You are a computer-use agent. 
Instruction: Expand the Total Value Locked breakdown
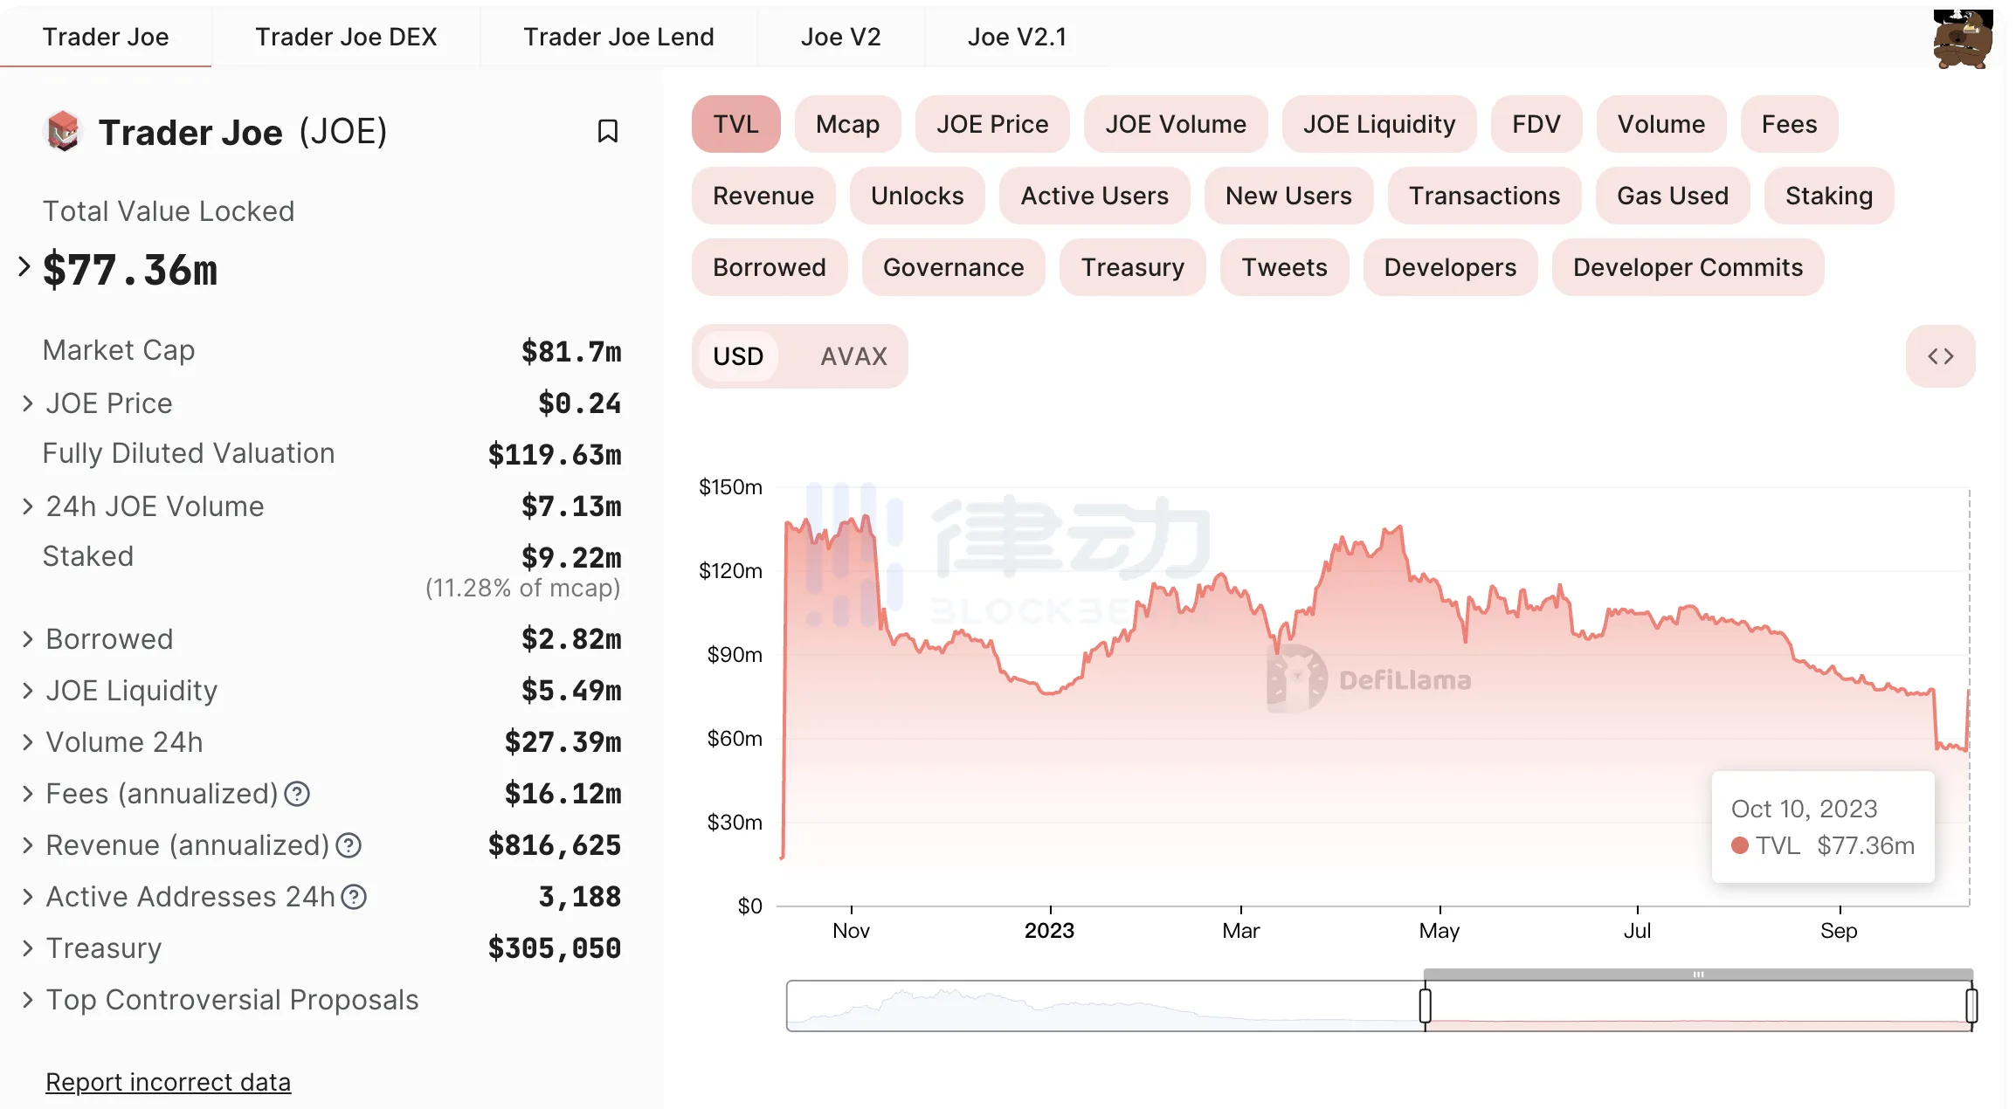click(x=24, y=267)
